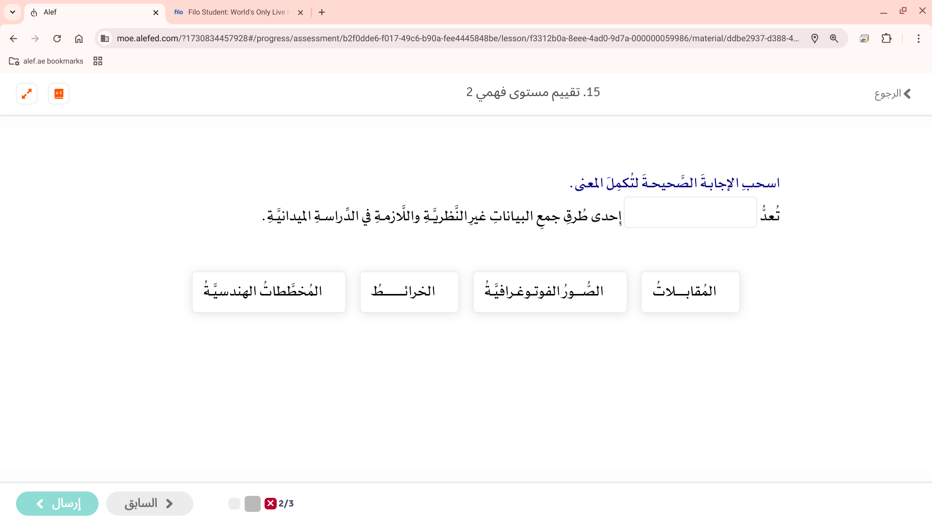This screenshot has width=932, height=524.
Task: Go back via the الرجوع link
Action: pyautogui.click(x=893, y=94)
